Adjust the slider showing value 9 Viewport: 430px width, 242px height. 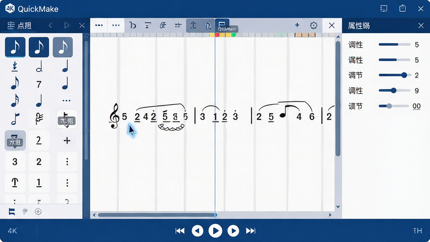pos(395,91)
